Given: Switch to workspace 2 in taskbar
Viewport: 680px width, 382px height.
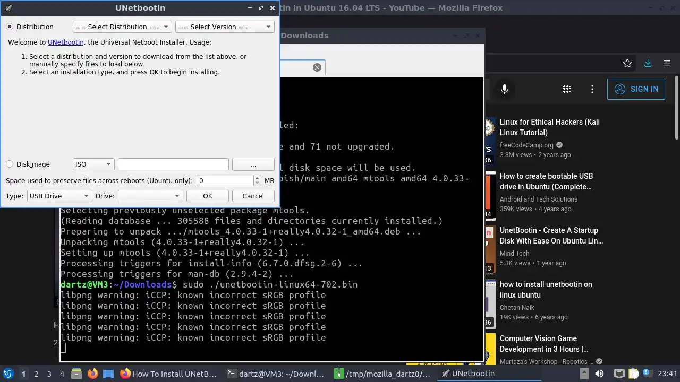Looking at the screenshot, I should pyautogui.click(x=37, y=374).
